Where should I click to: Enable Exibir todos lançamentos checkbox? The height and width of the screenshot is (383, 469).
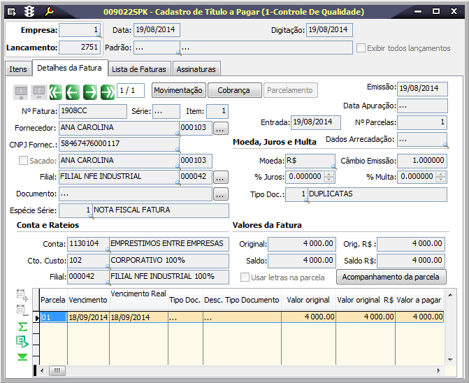point(361,48)
